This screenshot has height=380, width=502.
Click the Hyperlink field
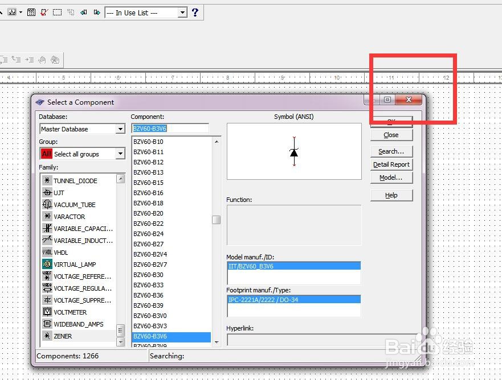(x=323, y=340)
